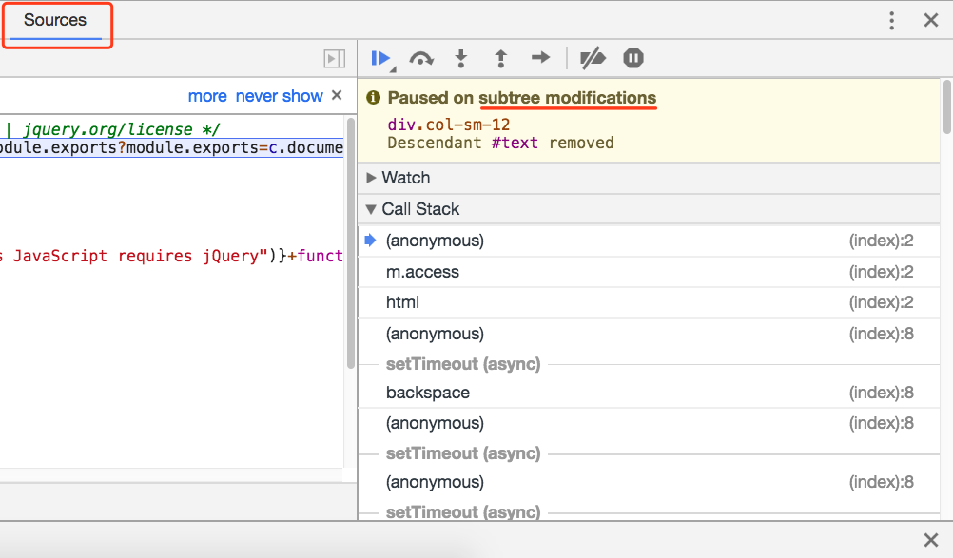Resume script execution
Screen dimensions: 953x558
pos(380,59)
